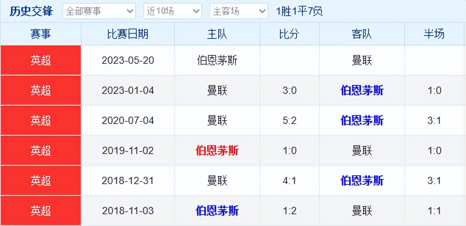This screenshot has width=466, height=226.
Task: Click the 英超 badge on the 2018-12-31 row
Action: [40, 181]
